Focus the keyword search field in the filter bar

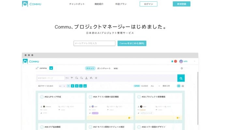pyautogui.click(x=50, y=78)
